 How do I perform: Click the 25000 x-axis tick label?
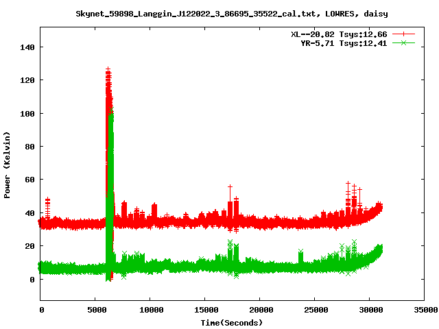point(316,310)
